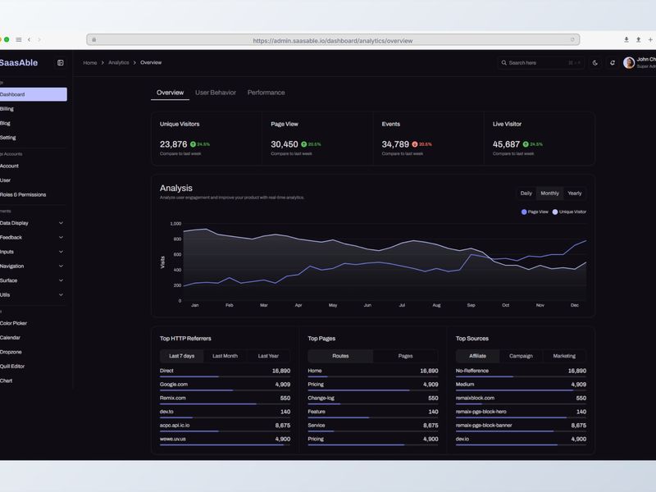Reload the page in the address bar
656x492 pixels.
pyautogui.click(x=572, y=39)
